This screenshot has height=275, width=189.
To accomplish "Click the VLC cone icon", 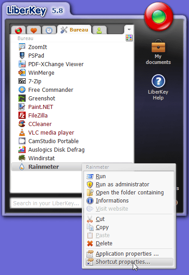I will (x=22, y=132).
